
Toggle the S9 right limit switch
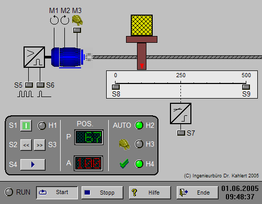[x=246, y=87]
